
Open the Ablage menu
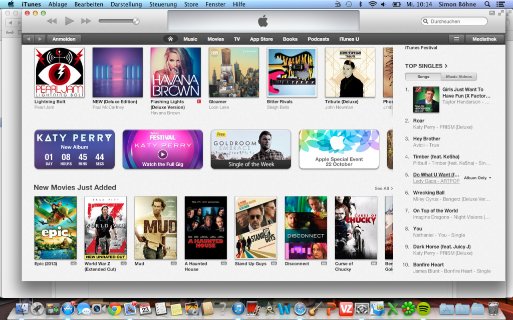(58, 4)
